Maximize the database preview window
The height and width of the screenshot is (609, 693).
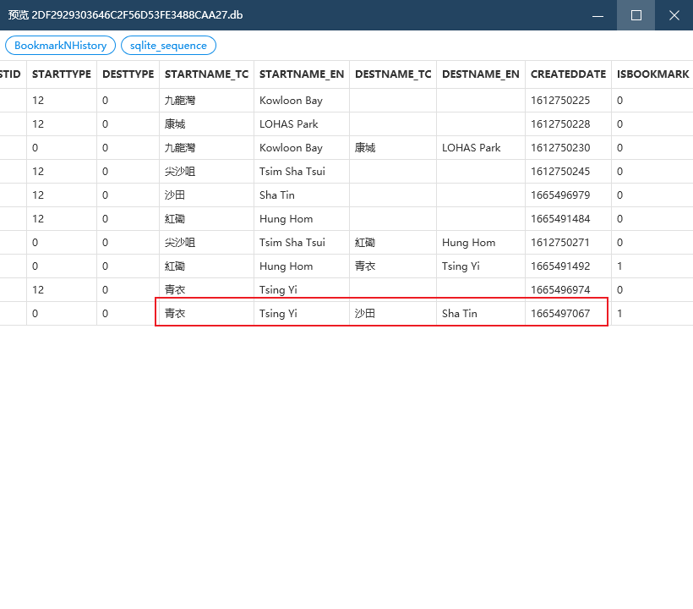636,15
